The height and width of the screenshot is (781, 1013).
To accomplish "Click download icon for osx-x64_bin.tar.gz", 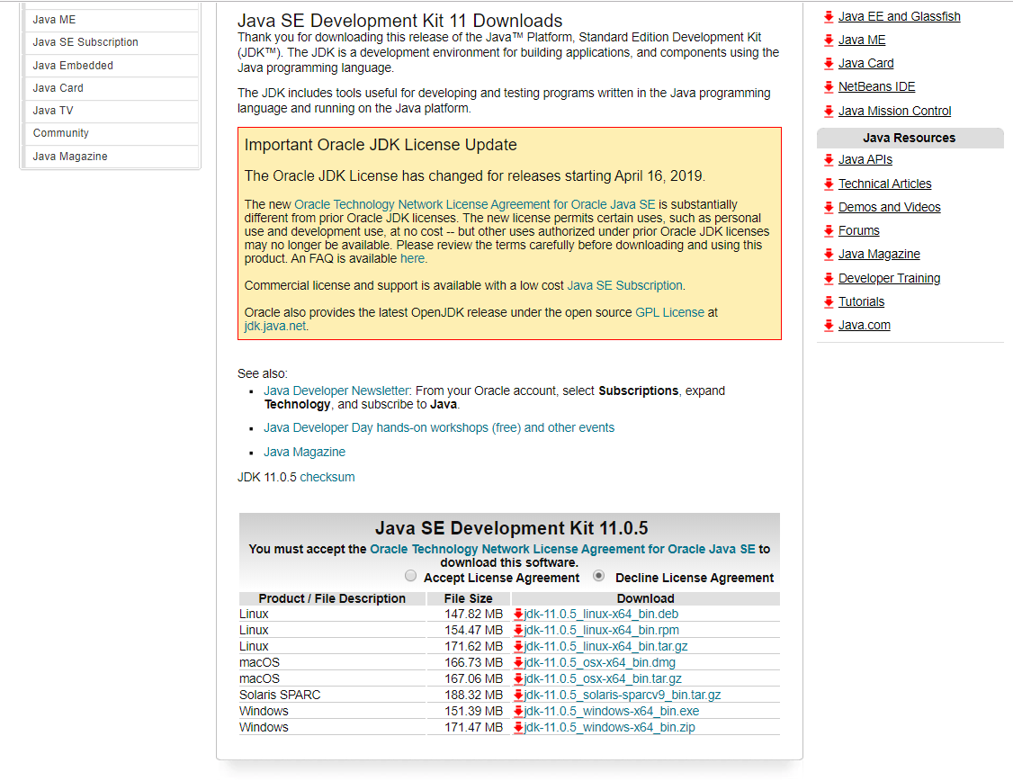I will tap(518, 678).
